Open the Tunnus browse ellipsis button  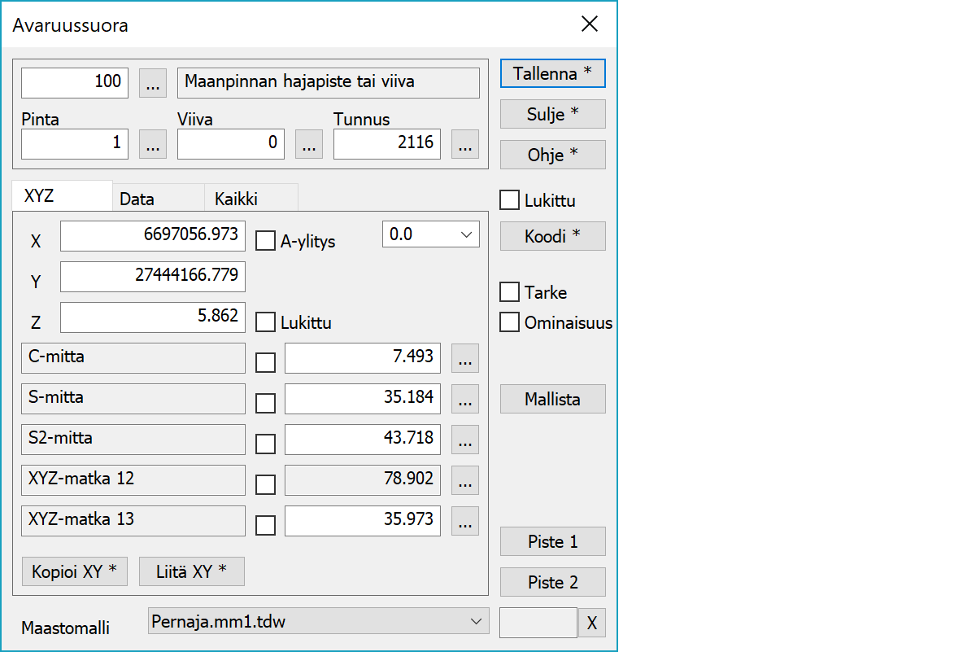tap(464, 145)
